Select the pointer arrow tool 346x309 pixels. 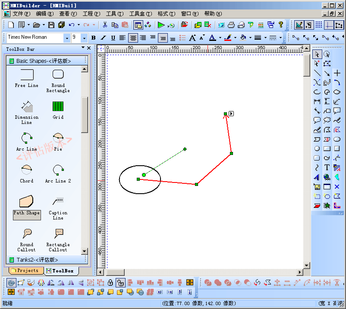[317, 54]
